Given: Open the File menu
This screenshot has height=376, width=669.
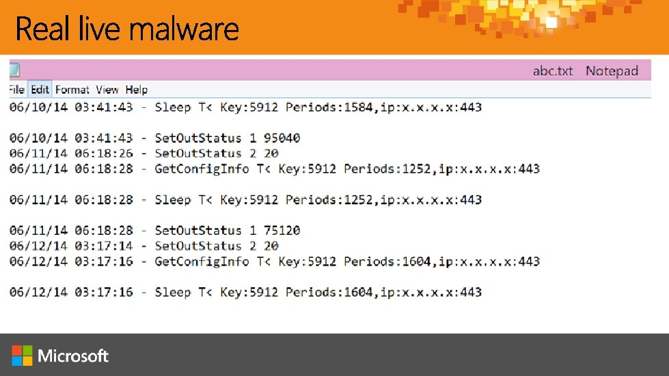Looking at the screenshot, I should pos(16,89).
